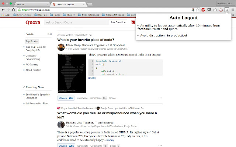
Task: Open the MacTips bookmarks folder
Action: [x=41, y=15]
